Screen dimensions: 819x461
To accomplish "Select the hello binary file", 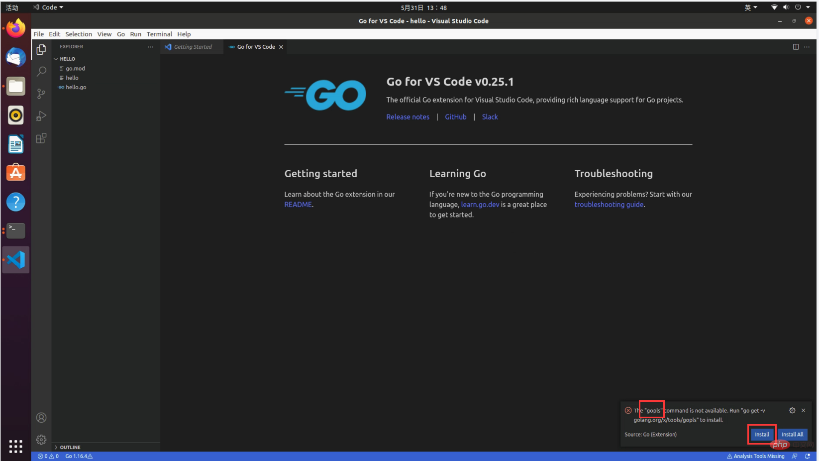I will (x=106, y=78).
